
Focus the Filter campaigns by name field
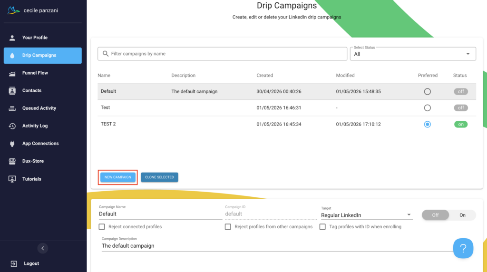pyautogui.click(x=223, y=54)
